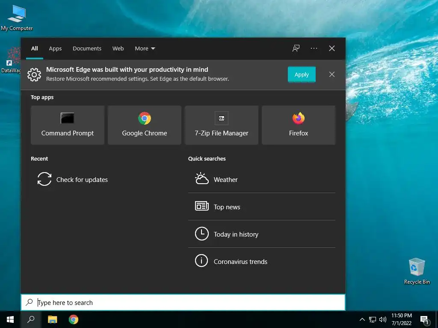Viewport: 438px width, 328px height.
Task: Click the Type here to search box
Action: click(183, 302)
